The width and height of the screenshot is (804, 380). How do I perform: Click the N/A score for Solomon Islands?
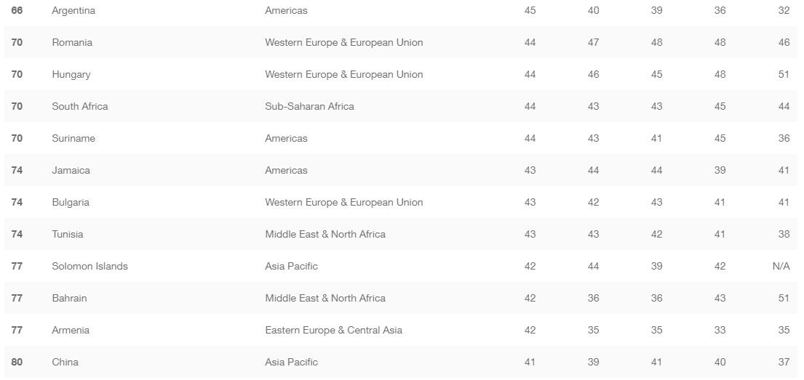click(781, 267)
